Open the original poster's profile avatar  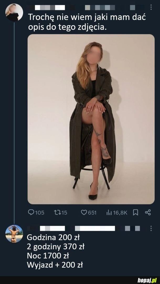click(x=14, y=12)
